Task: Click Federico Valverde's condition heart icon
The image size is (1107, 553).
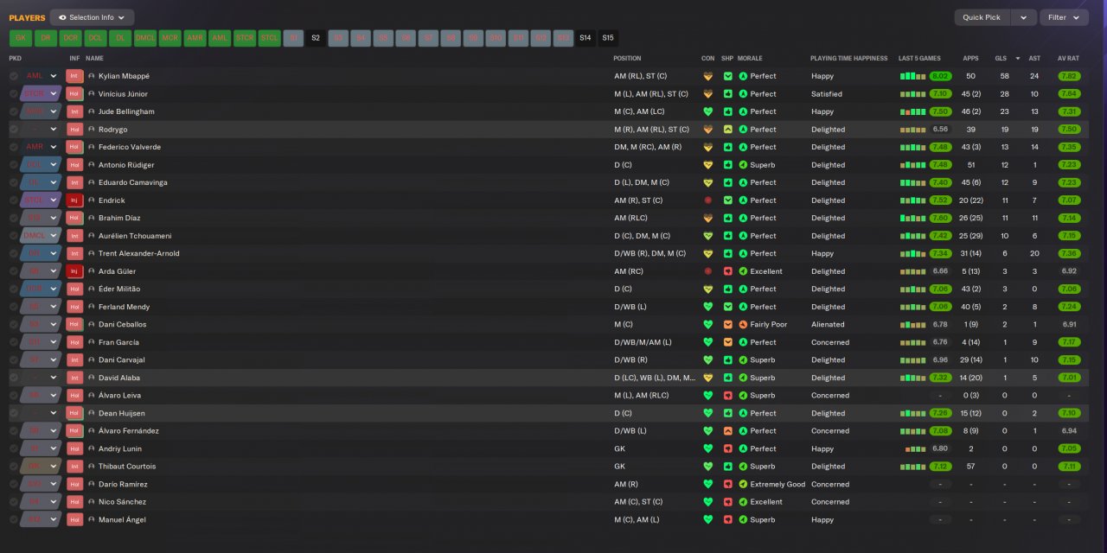Action: coord(708,147)
